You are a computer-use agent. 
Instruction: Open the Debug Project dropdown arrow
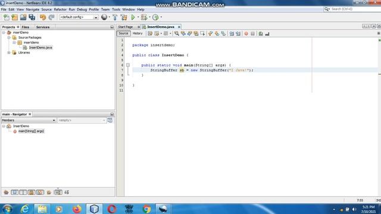pos(149,17)
